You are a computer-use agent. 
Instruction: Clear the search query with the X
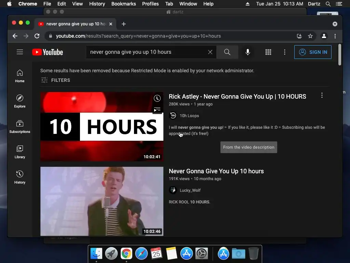[x=210, y=52]
